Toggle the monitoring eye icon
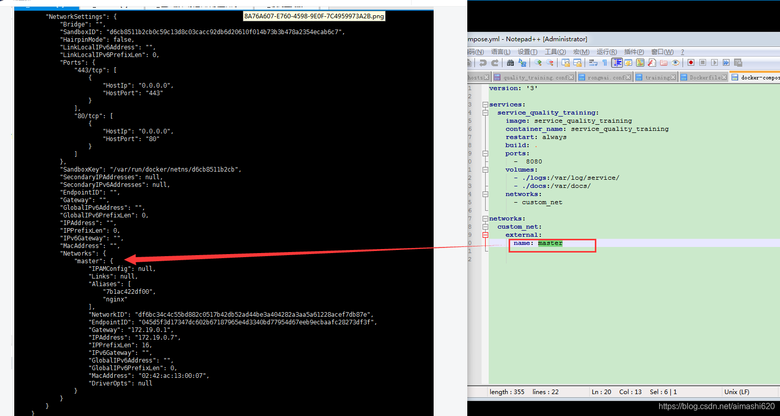 tap(675, 63)
